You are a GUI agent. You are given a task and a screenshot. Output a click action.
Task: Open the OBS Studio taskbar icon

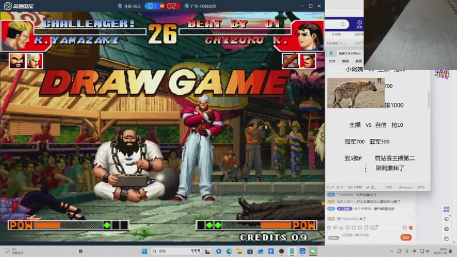pos(282,251)
